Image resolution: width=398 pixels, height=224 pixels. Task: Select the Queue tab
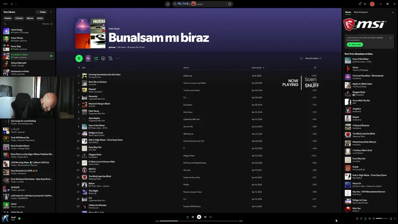tap(348, 12)
